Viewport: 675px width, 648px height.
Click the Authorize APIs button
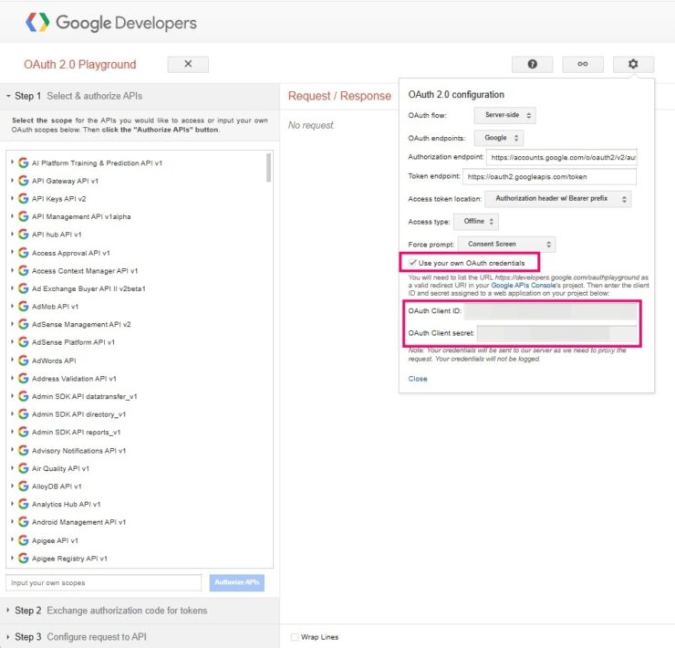236,582
